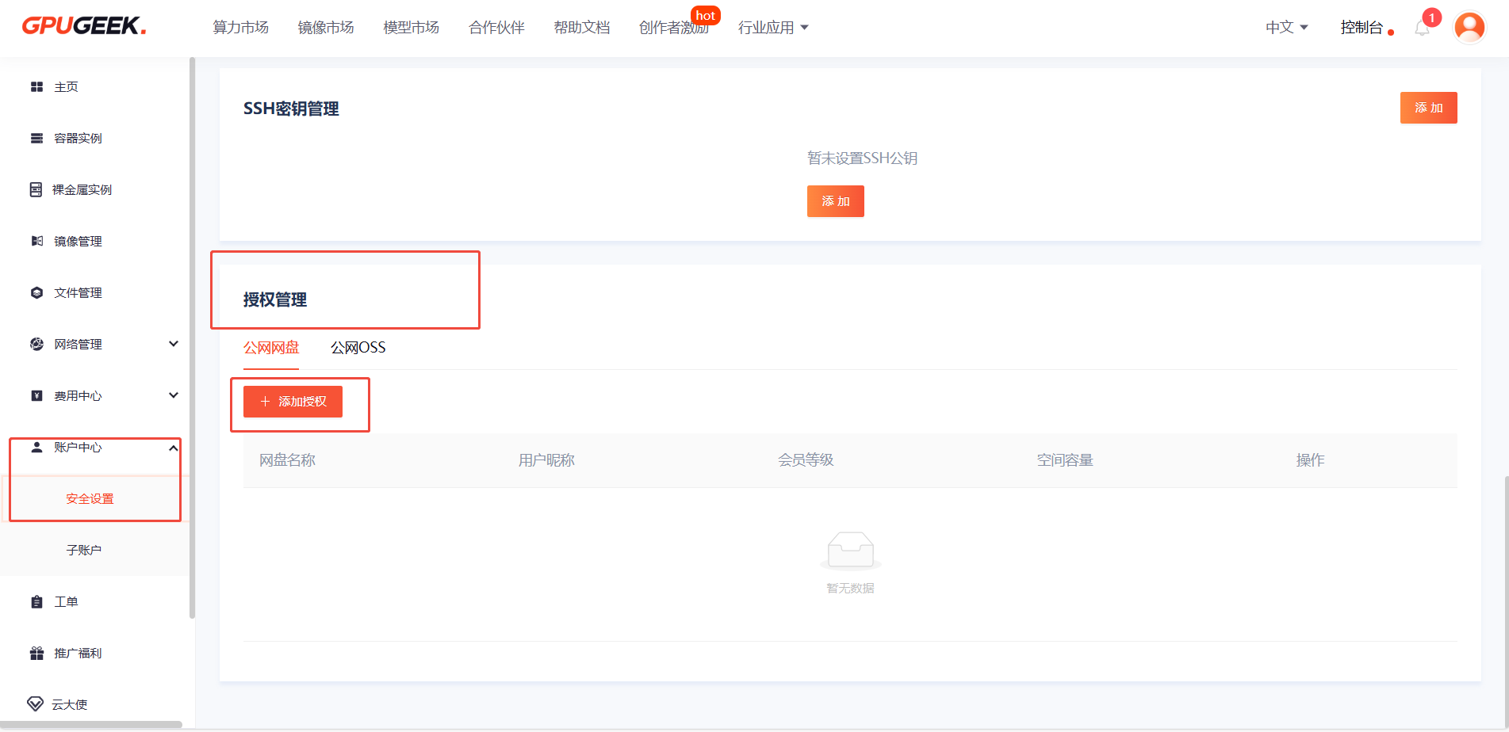This screenshot has width=1509, height=732.
Task: Click the 工单 clipboard icon
Action: click(x=36, y=602)
